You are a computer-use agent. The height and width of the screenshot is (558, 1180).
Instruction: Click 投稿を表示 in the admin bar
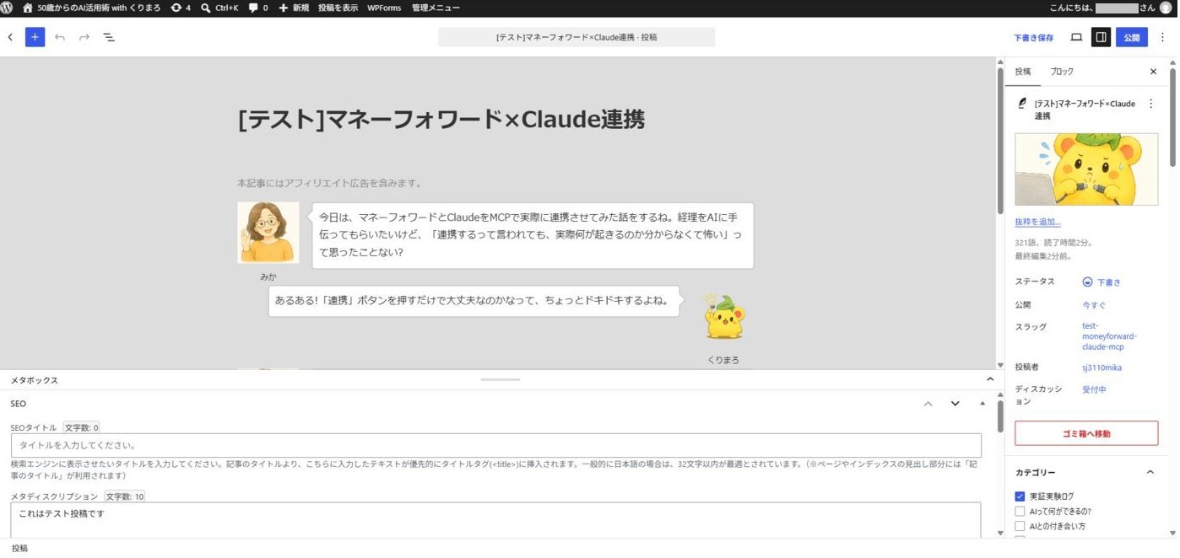coord(338,8)
